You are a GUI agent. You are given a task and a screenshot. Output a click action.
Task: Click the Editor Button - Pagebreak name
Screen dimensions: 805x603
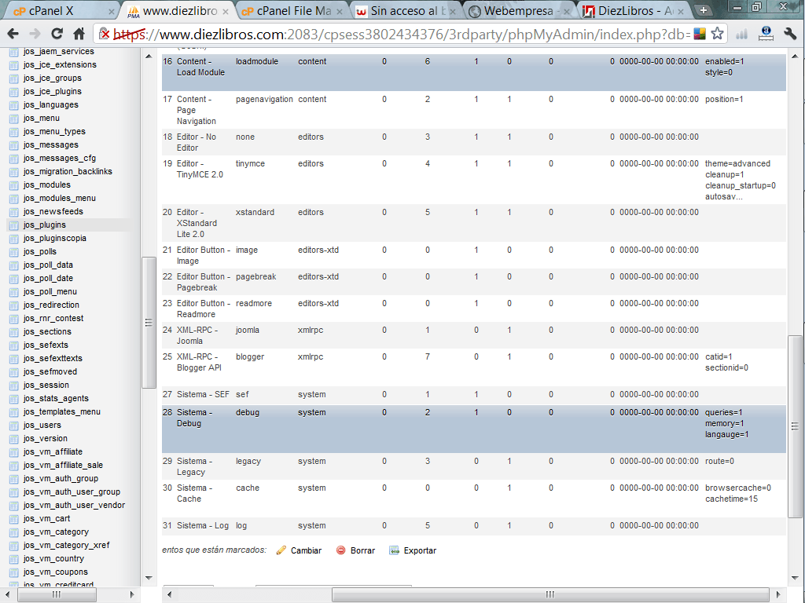tap(204, 282)
